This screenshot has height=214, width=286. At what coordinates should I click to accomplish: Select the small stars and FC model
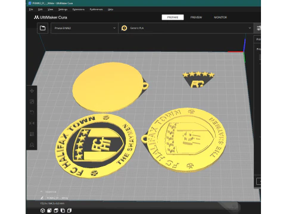(198, 80)
